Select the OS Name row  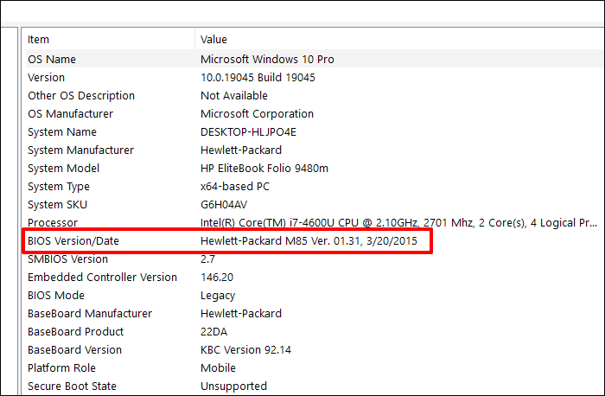(x=52, y=60)
